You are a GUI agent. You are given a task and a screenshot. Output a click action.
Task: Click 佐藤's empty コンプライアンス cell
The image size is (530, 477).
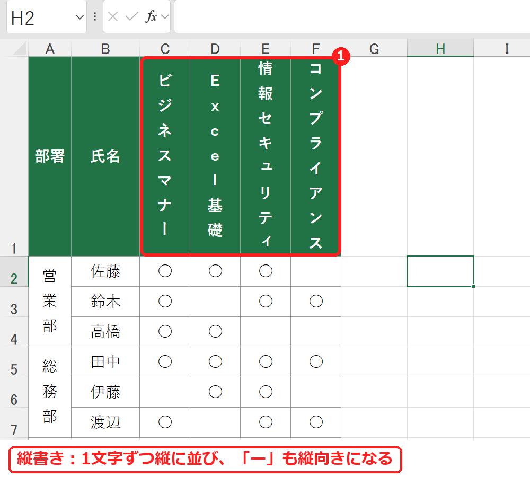(x=316, y=271)
